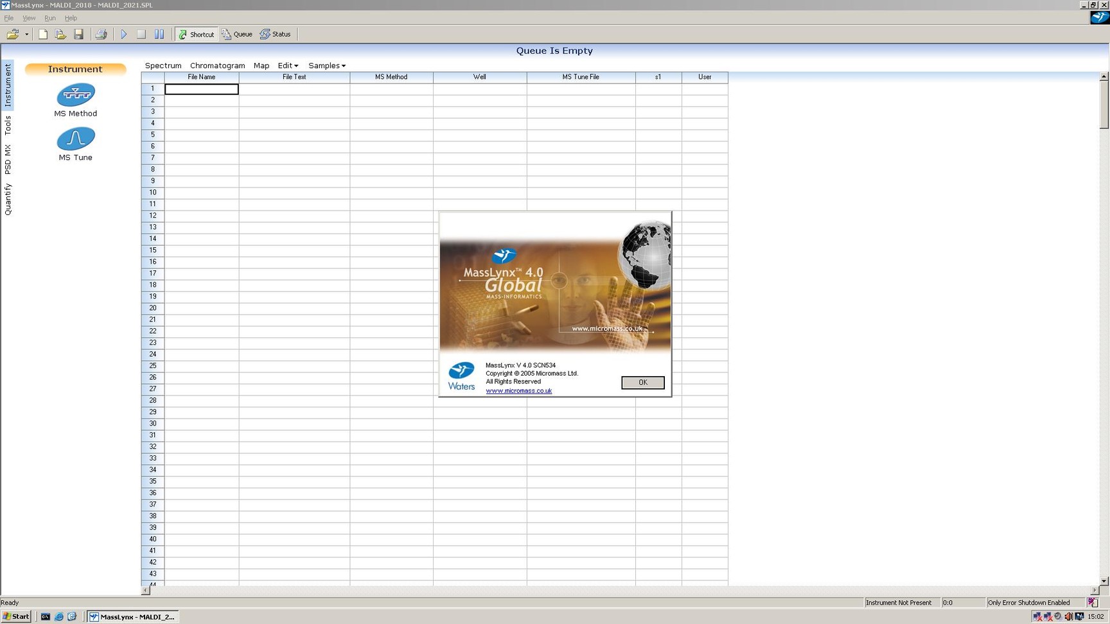Pause the queue with the pause icon

click(x=159, y=34)
